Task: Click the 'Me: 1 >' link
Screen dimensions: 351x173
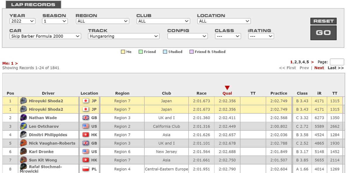Action: [10, 63]
